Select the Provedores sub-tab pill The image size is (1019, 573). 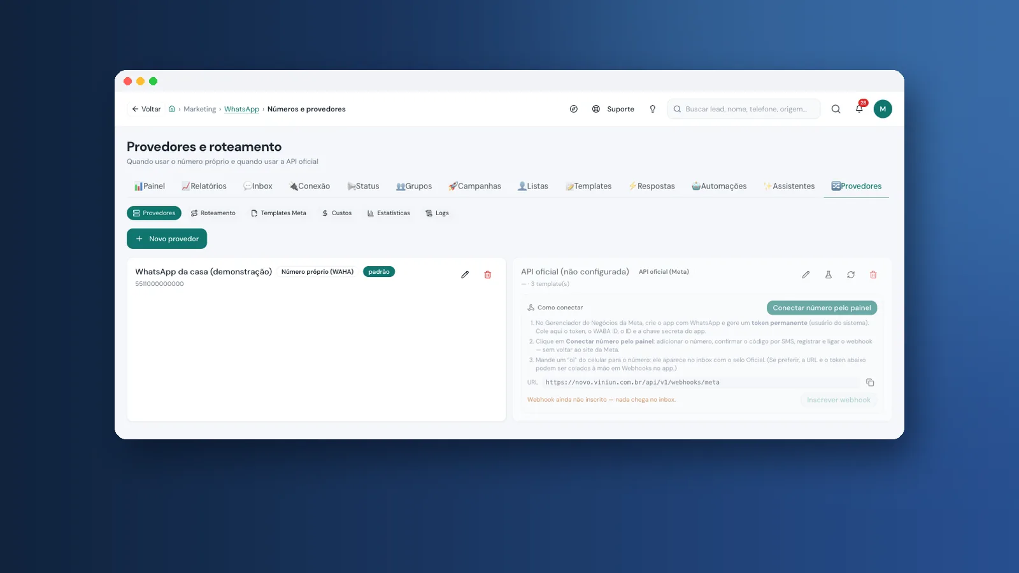tap(154, 213)
